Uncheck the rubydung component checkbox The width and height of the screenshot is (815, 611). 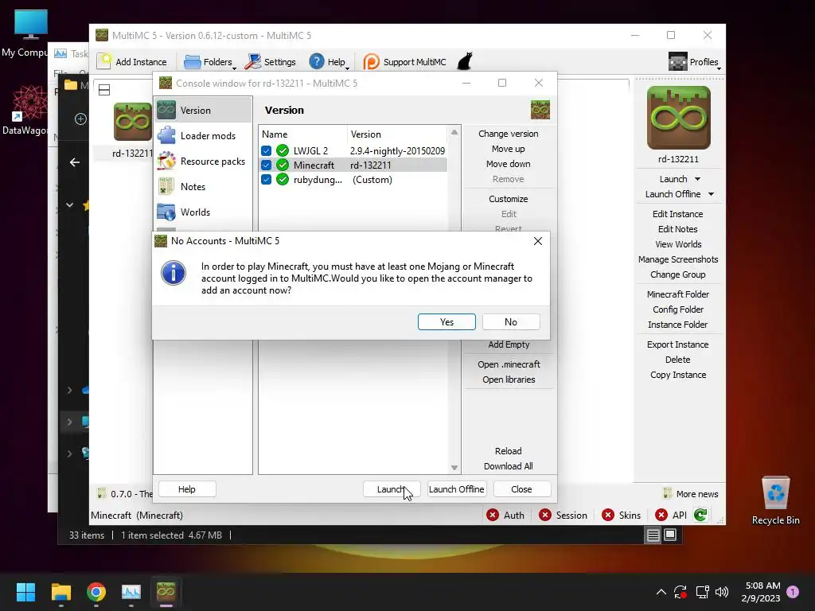coord(266,180)
